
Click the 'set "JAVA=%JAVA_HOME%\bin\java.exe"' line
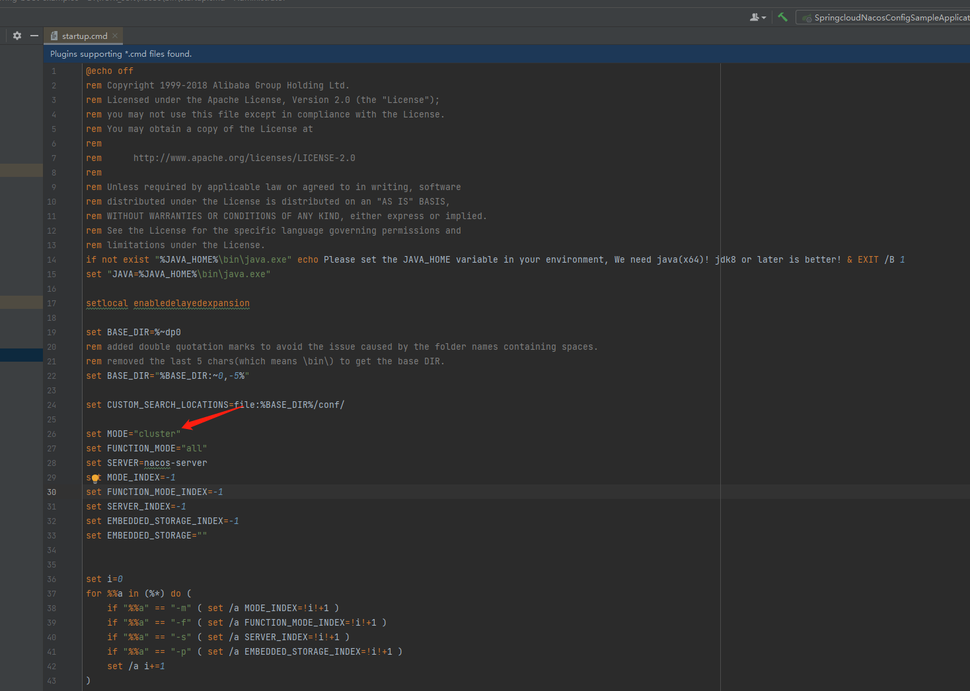coord(178,275)
